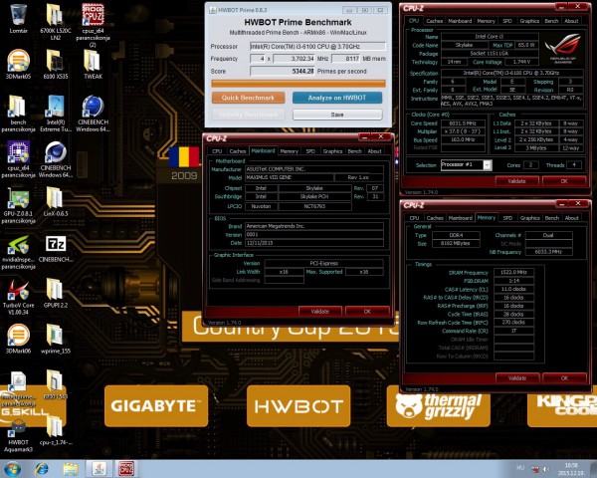Image resolution: width=597 pixels, height=478 pixels.
Task: Open the TWEAK folder on the desktop
Action: [x=93, y=64]
